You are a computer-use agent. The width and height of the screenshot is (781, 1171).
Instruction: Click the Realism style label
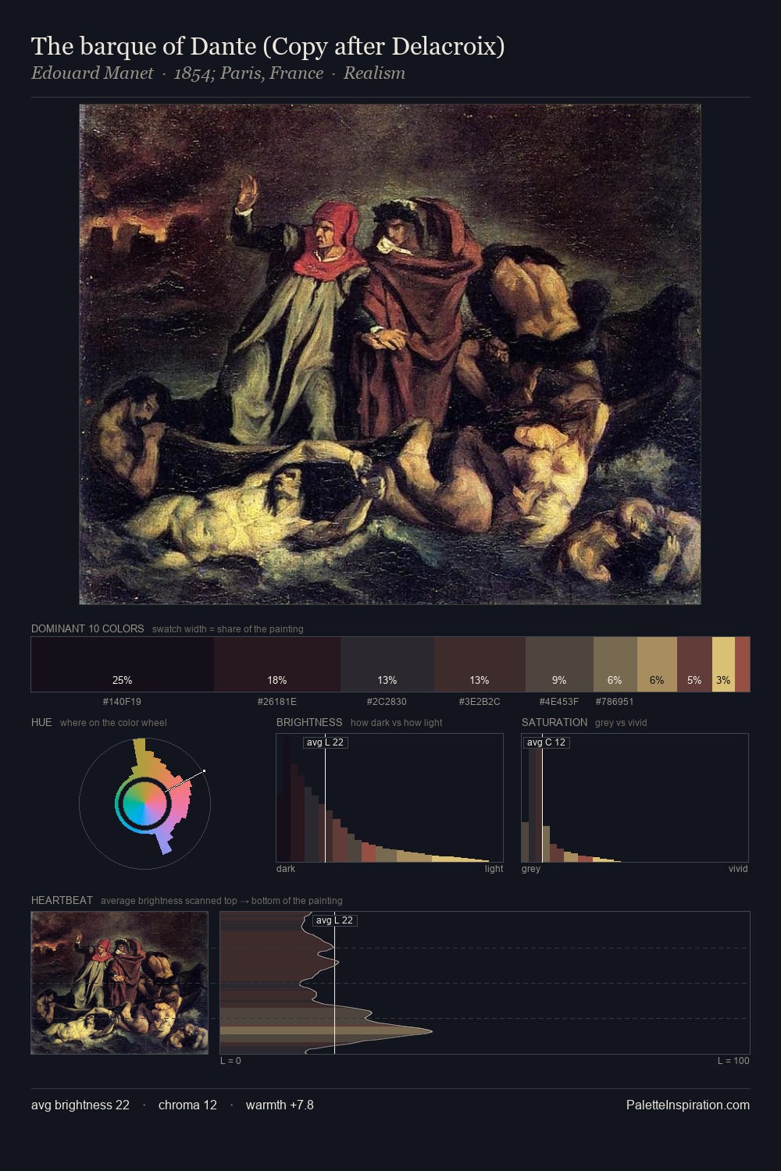(x=374, y=73)
